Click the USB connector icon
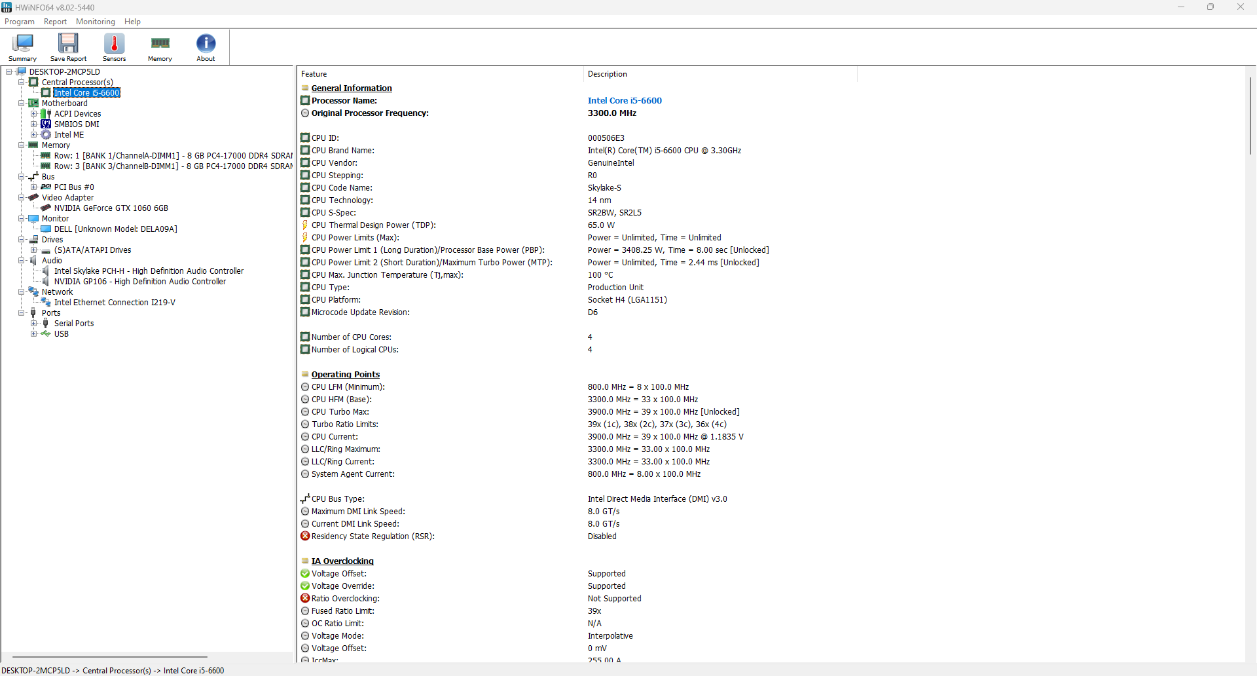Viewport: 1257px width, 676px height. (46, 333)
